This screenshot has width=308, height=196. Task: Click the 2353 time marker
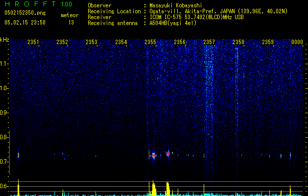tap(92, 42)
